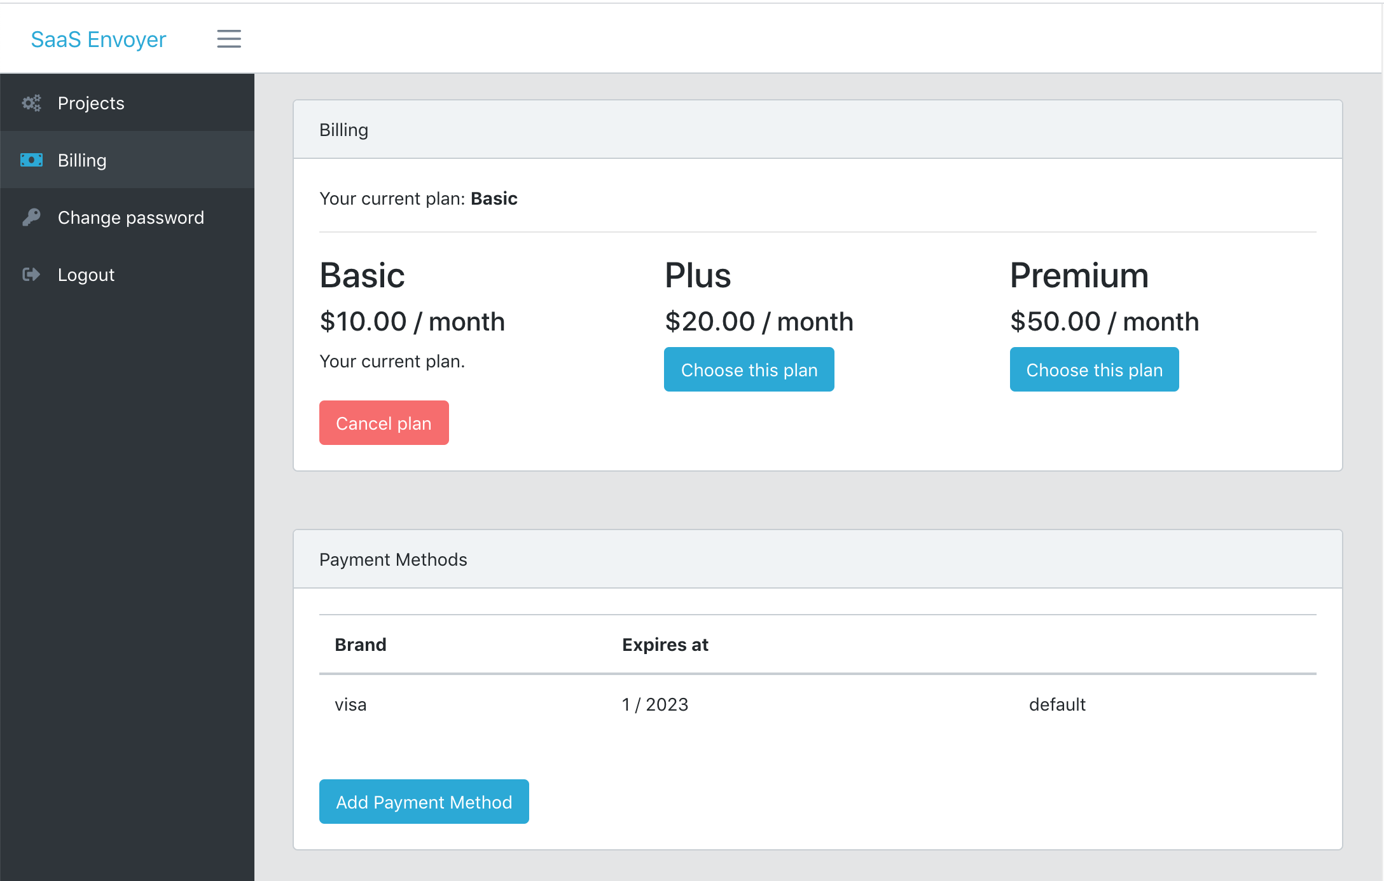Choose the Premium plan

(1095, 370)
